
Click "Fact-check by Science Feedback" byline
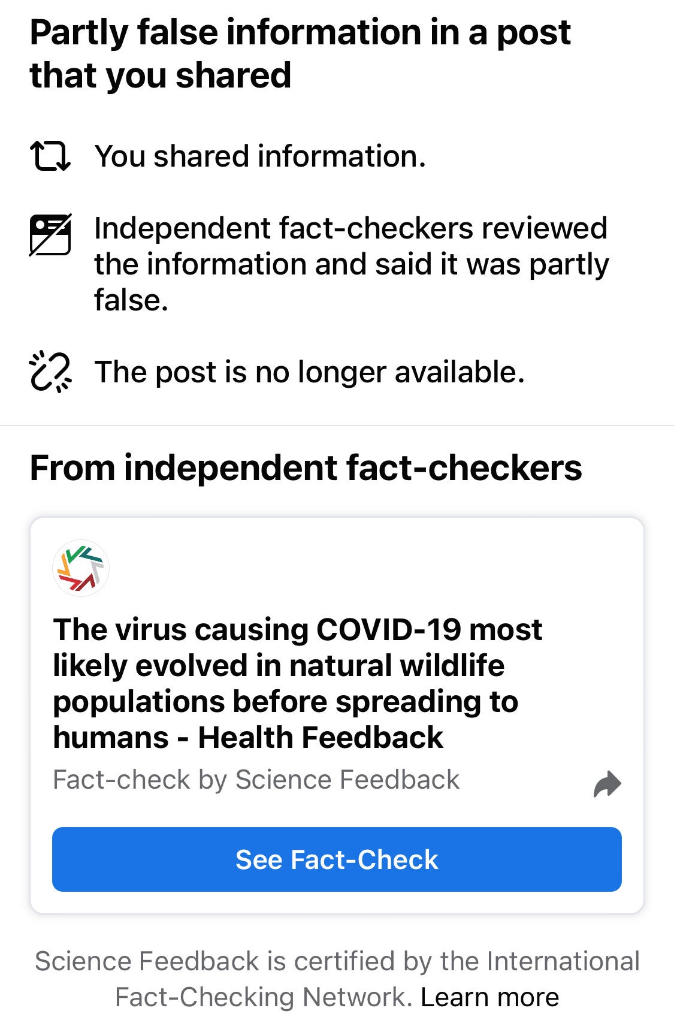256,780
